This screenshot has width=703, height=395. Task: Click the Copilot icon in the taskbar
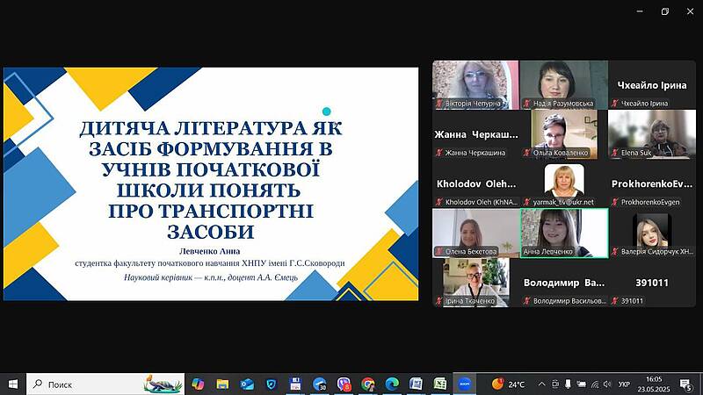click(199, 384)
